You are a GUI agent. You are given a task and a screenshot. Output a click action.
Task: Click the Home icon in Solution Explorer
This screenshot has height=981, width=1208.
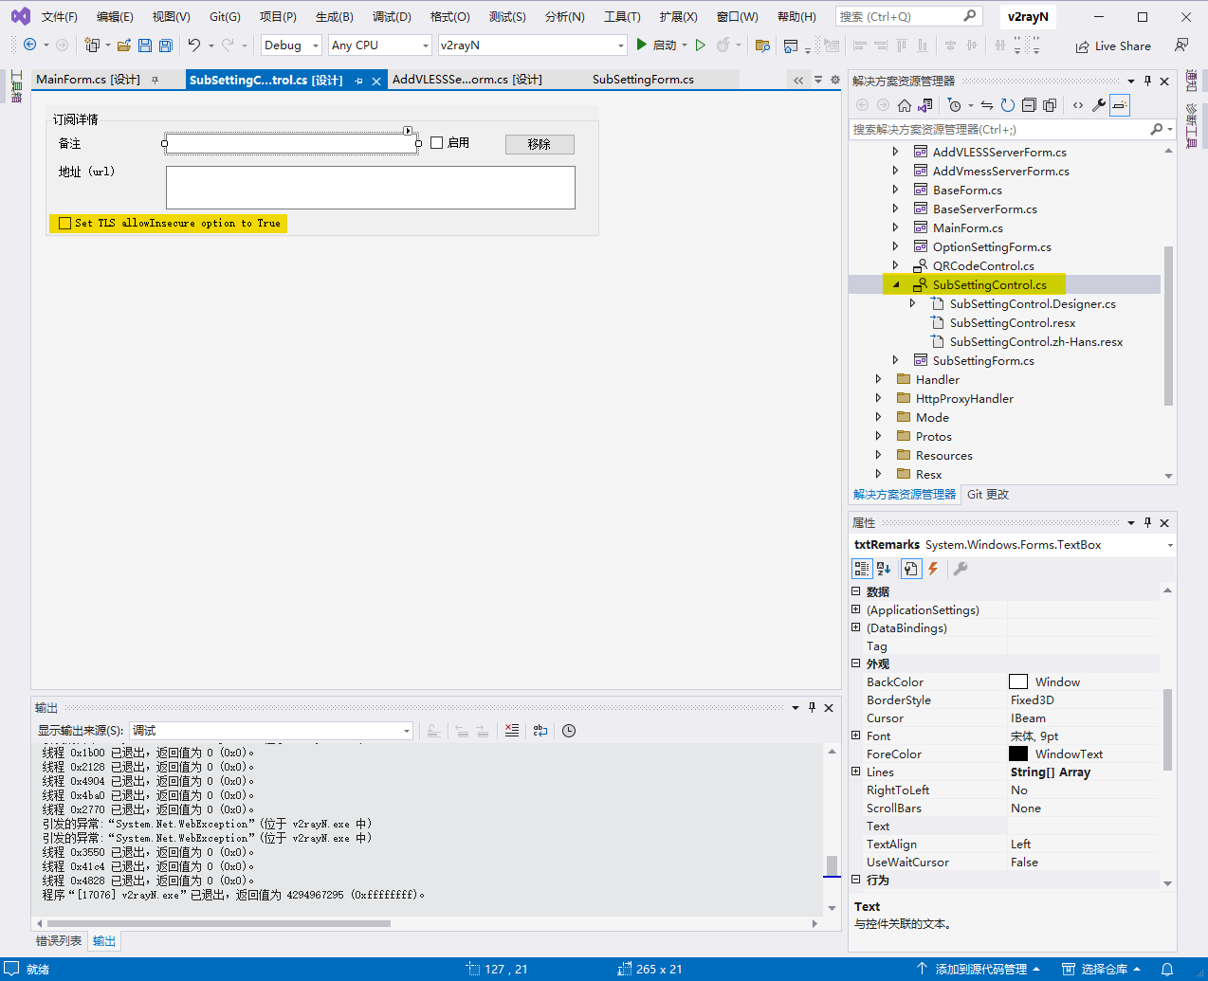coord(904,105)
